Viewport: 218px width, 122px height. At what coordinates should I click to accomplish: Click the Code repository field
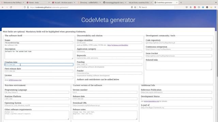[x=179, y=43]
